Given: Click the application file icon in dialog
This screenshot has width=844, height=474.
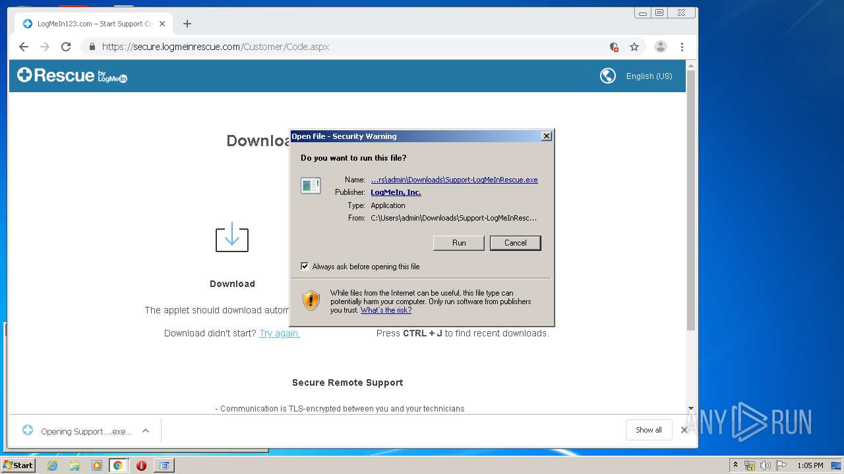Looking at the screenshot, I should point(311,186).
